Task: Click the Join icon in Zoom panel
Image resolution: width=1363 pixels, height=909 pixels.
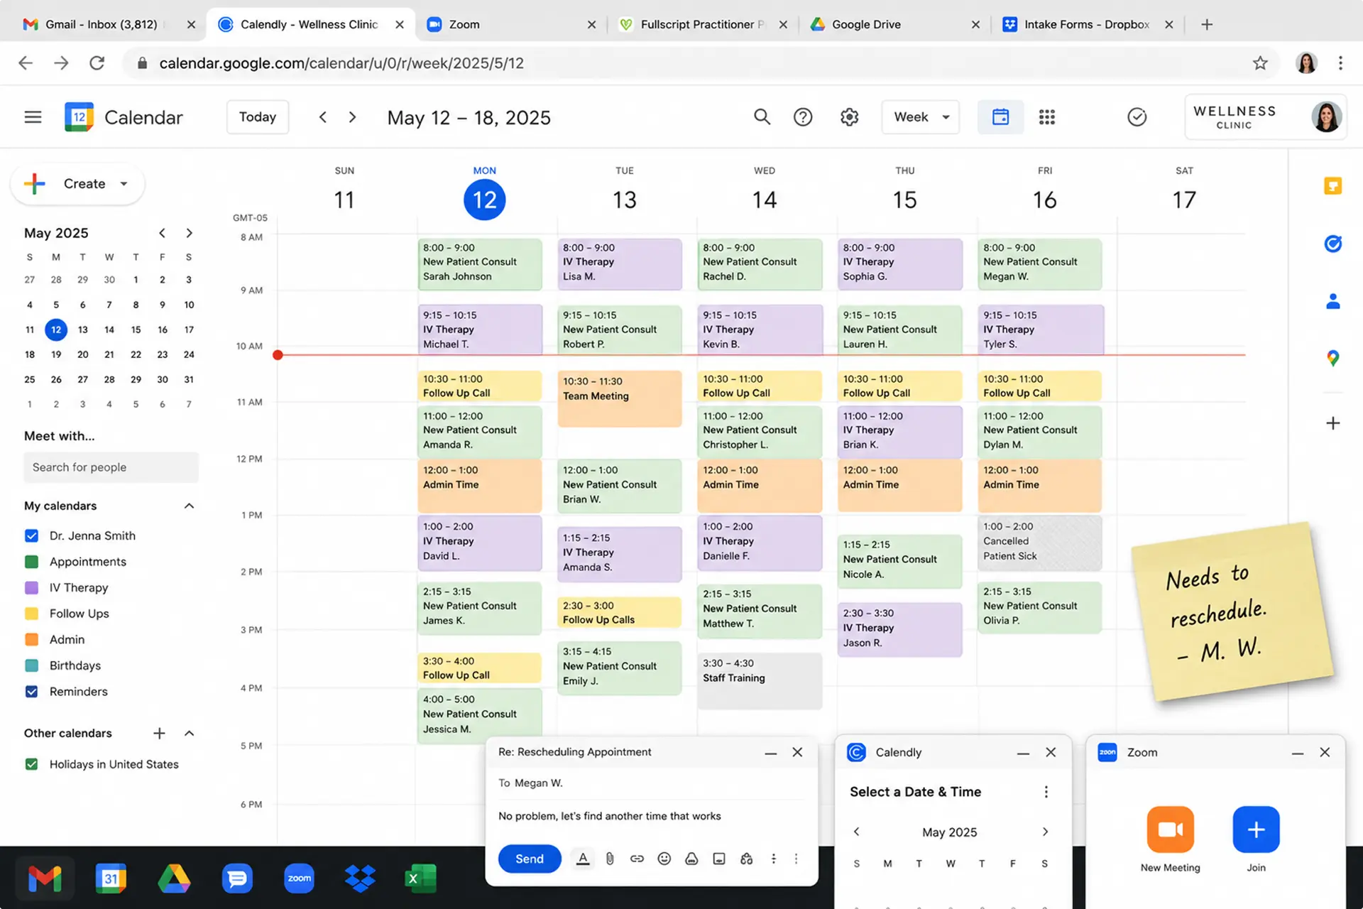Action: coord(1256,829)
